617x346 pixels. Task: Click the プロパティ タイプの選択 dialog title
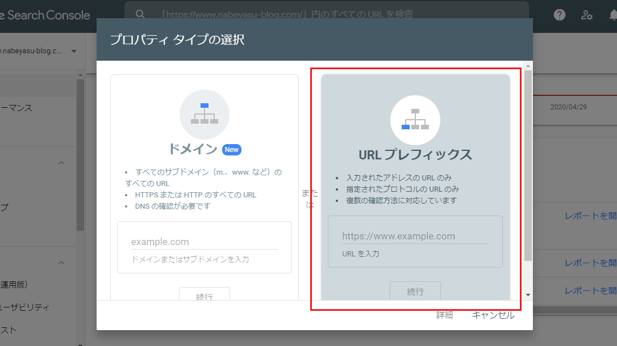click(x=177, y=40)
